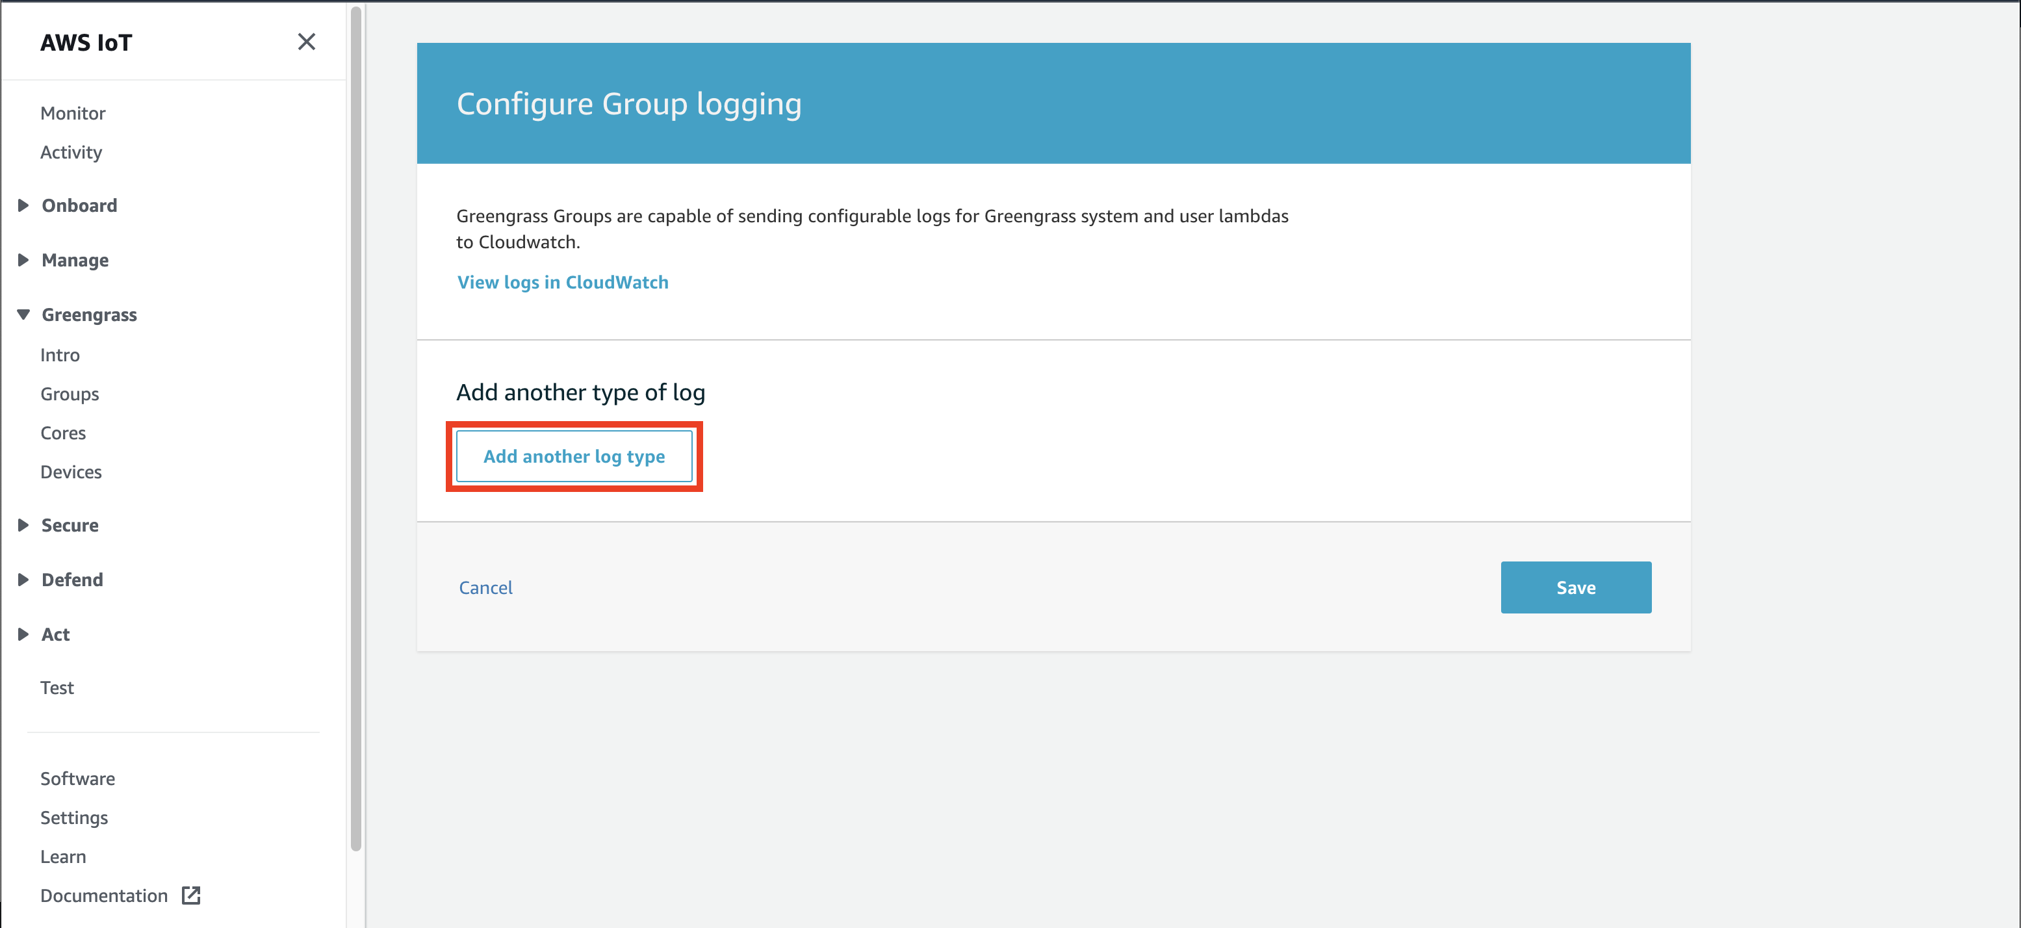This screenshot has height=928, width=2021.
Task: Open the Settings page
Action: 75,818
